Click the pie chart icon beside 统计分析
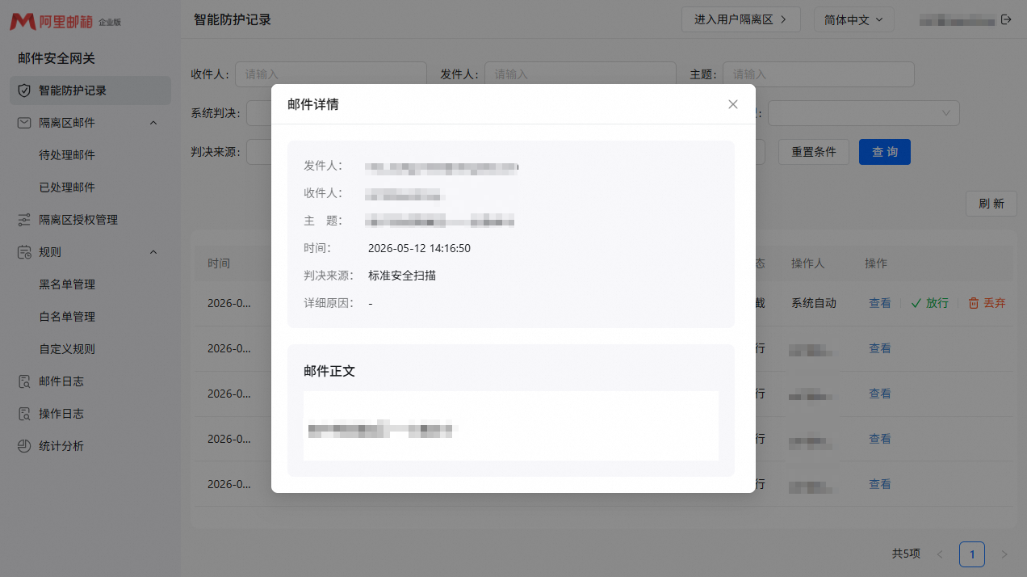Viewport: 1027px width, 577px height. (24, 446)
